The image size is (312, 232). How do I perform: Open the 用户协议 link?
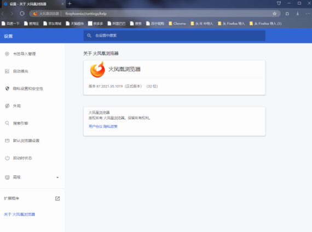coord(95,126)
